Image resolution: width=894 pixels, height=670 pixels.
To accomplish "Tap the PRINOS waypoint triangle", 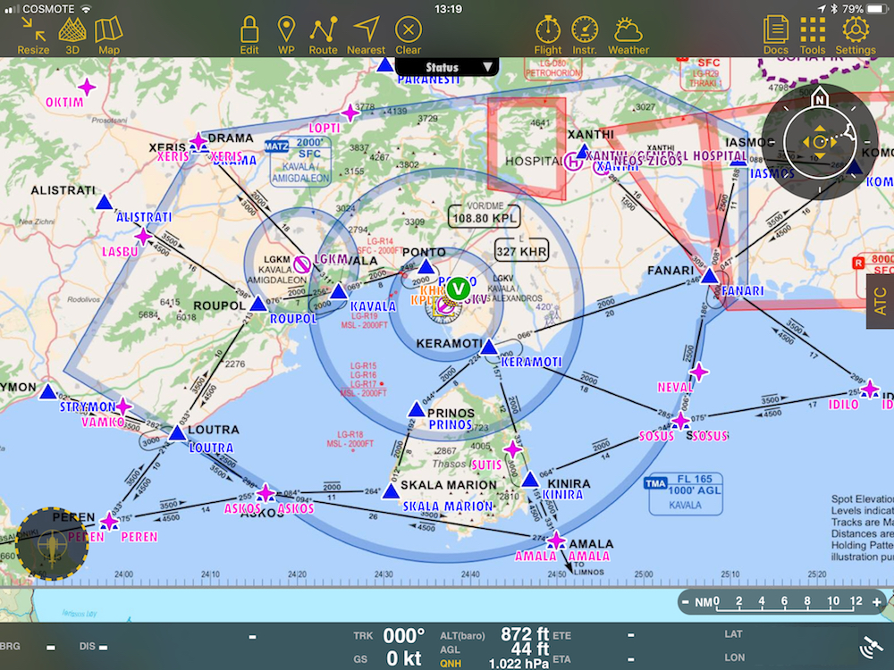I will [417, 409].
